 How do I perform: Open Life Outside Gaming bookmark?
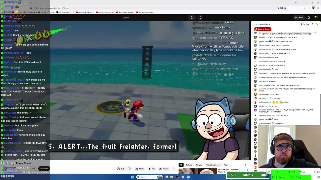click(x=85, y=12)
